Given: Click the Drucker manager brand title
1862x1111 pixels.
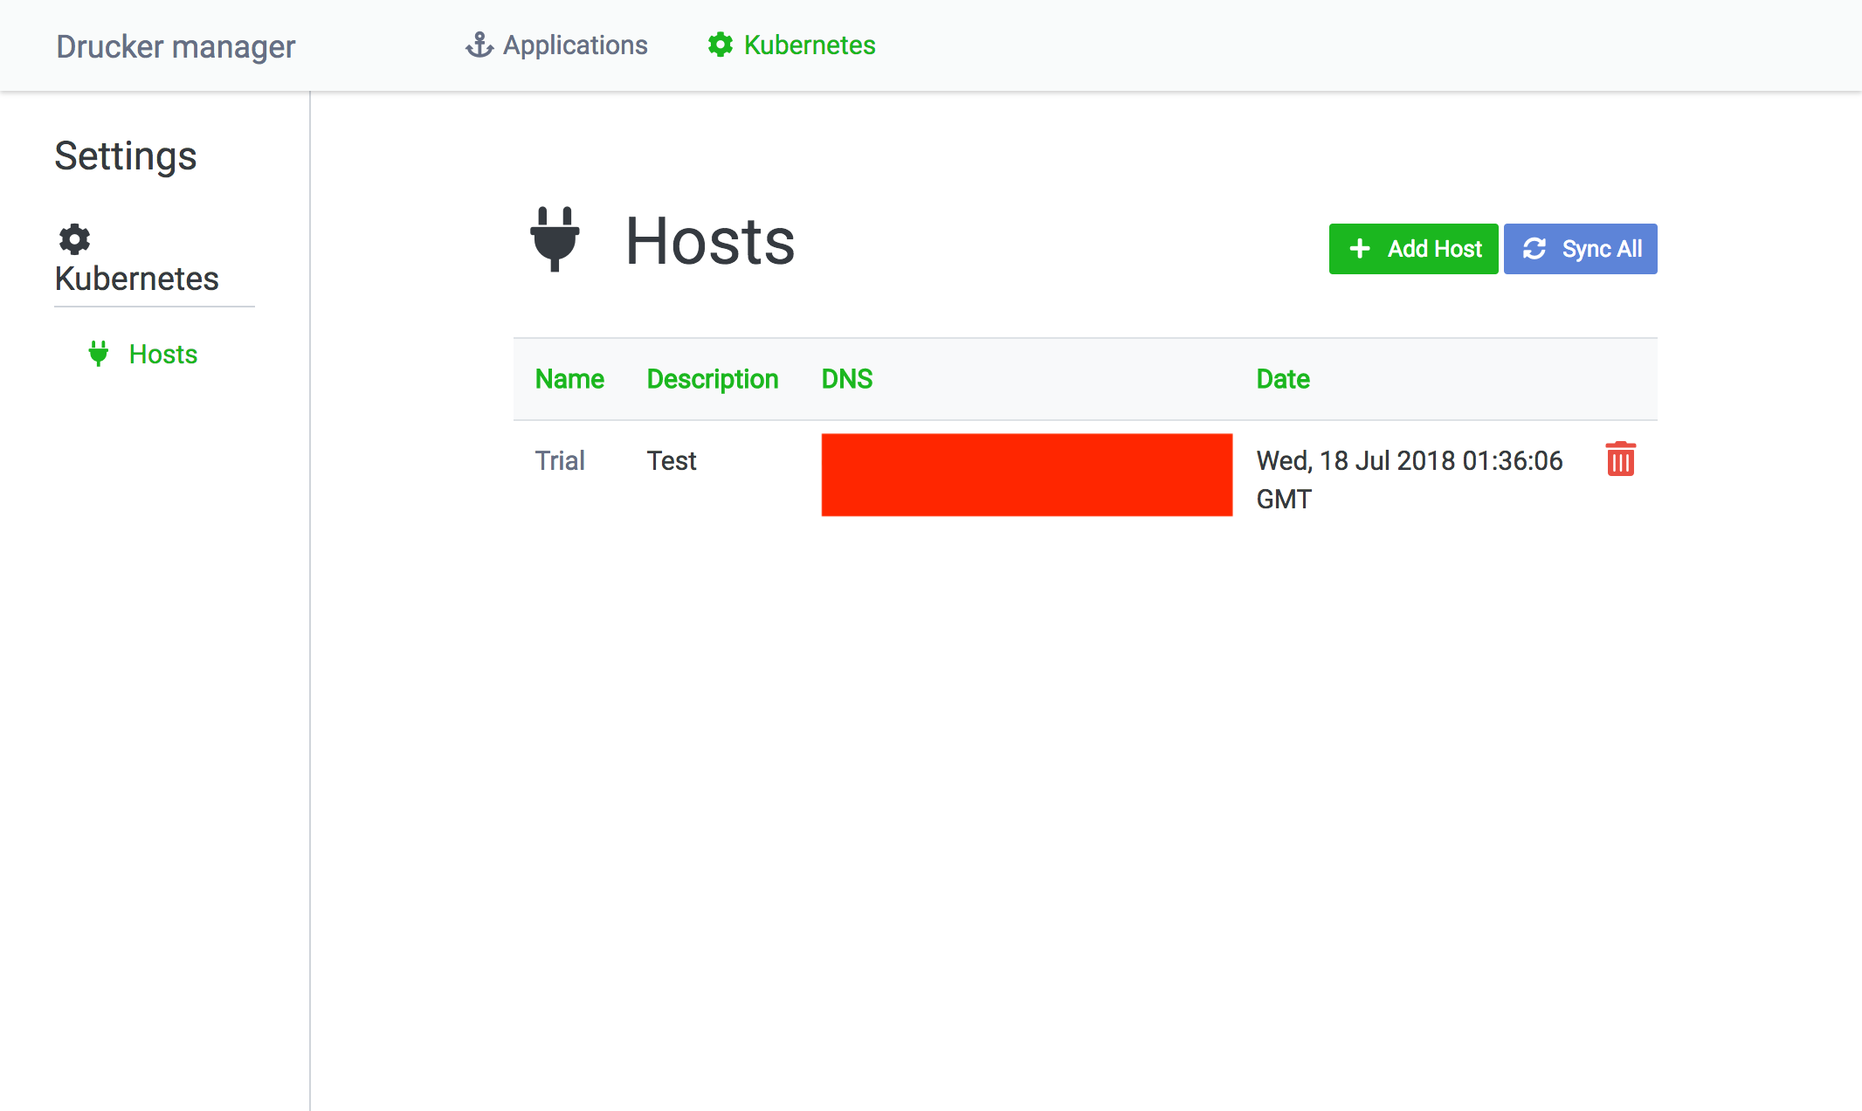Looking at the screenshot, I should [x=176, y=46].
